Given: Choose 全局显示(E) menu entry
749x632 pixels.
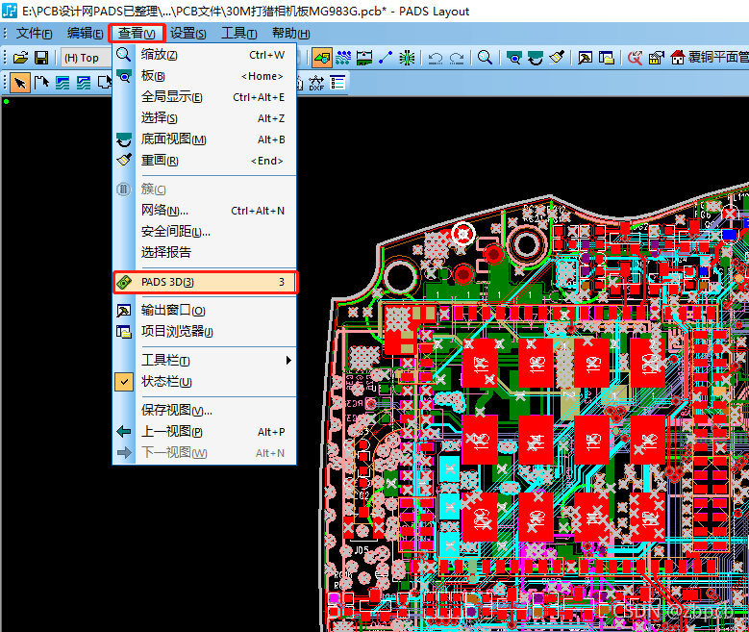Looking at the screenshot, I should click(205, 97).
